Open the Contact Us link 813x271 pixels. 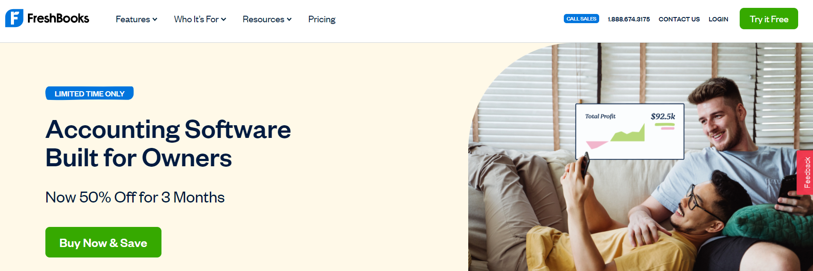pyautogui.click(x=679, y=19)
